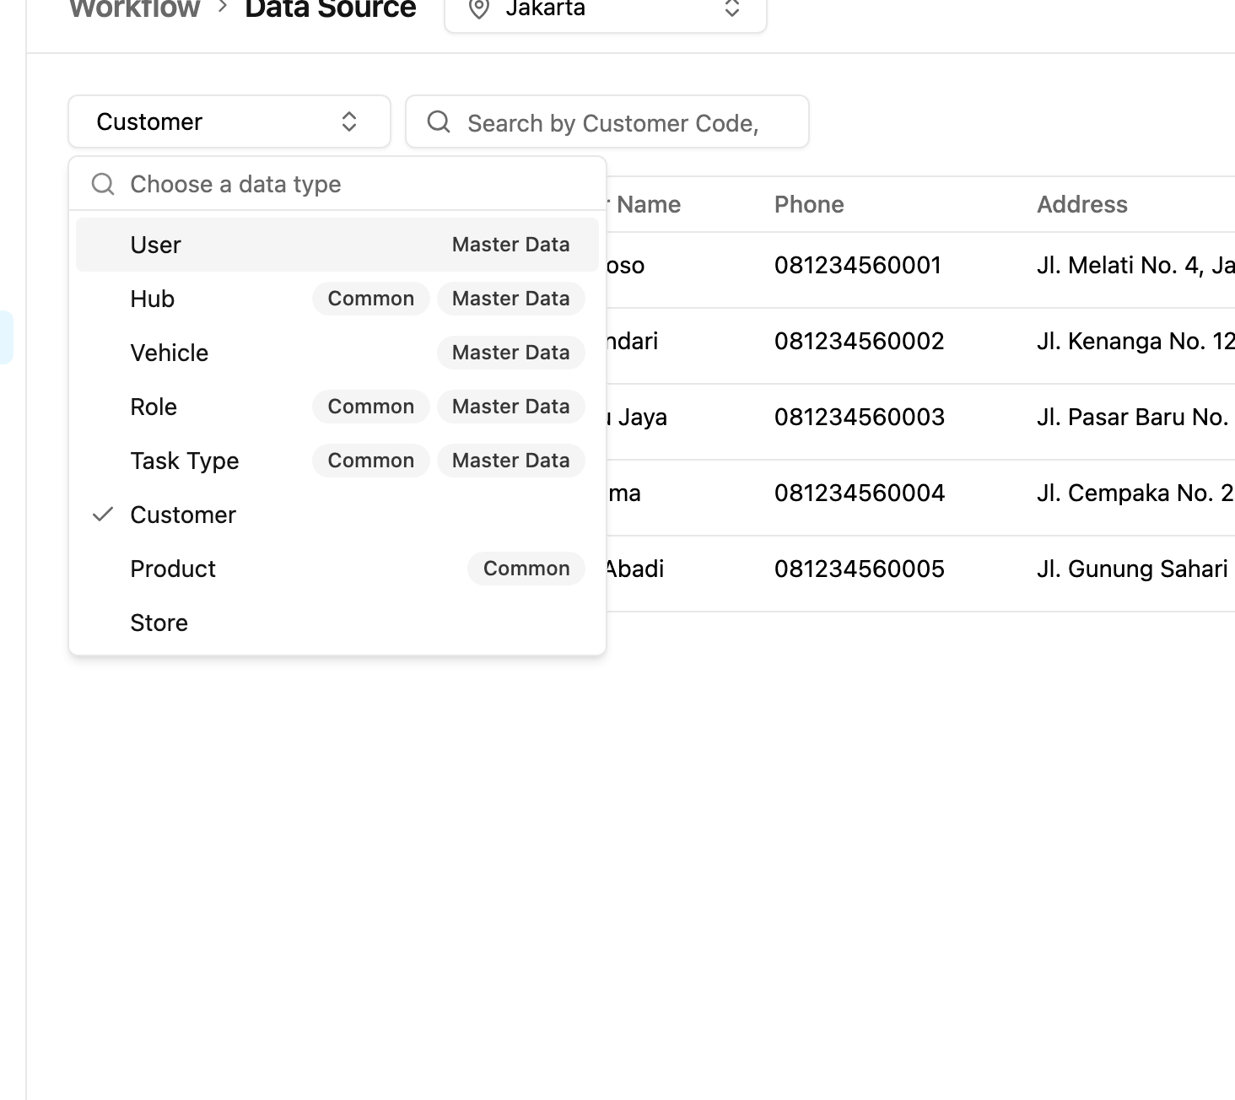Open the Customer data type dropdown

click(229, 121)
